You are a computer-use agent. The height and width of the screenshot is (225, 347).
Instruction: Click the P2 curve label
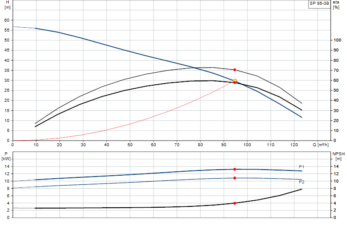pyautogui.click(x=301, y=182)
